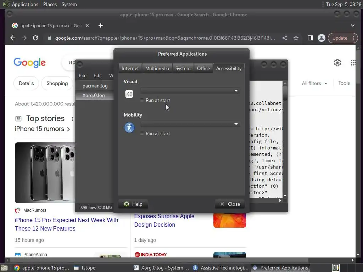Click Chrome horizontal scrollbar right arrow
The height and width of the screenshot is (272, 363).
tap(353, 260)
